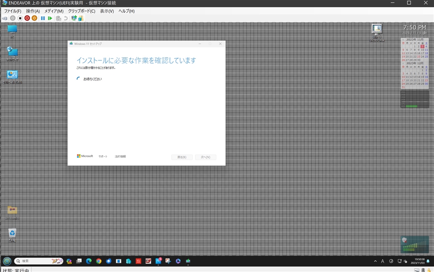Go to previous month arrow beside 2023年 11月
The width and height of the screenshot is (434, 272).
(403, 39)
